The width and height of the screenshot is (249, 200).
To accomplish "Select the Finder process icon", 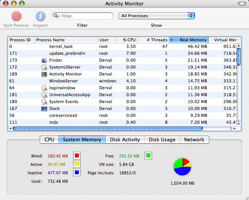I will (44, 60).
